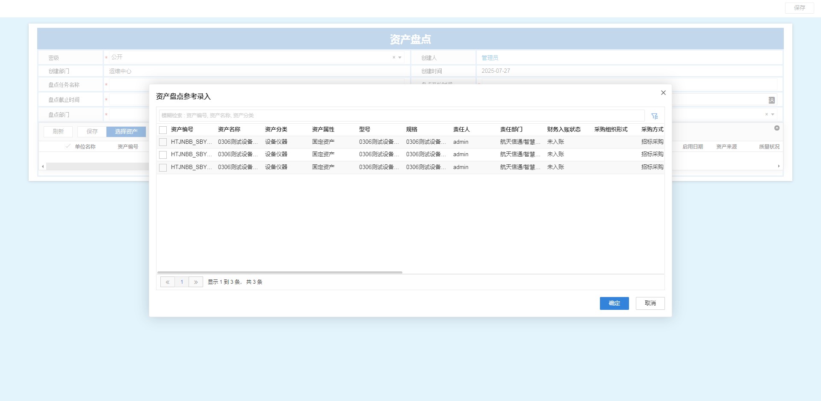Go to the first page with « button
This screenshot has width=821, height=401.
click(168, 282)
